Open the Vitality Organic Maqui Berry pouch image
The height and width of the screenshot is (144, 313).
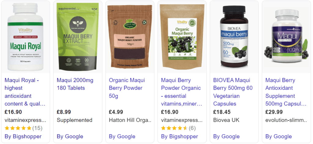point(182,36)
